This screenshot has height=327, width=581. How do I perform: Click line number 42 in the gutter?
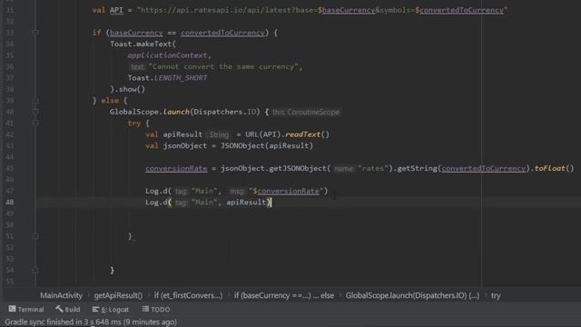point(10,134)
